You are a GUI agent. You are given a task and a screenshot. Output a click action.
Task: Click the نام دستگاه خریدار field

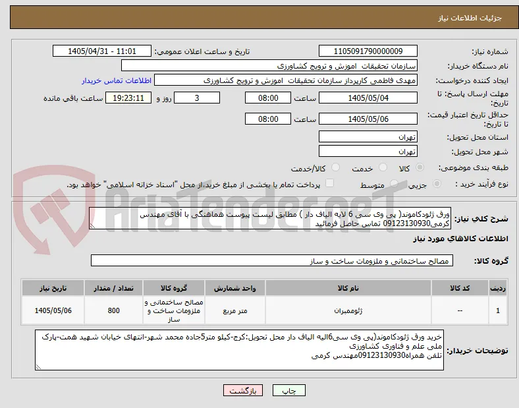point(269,65)
